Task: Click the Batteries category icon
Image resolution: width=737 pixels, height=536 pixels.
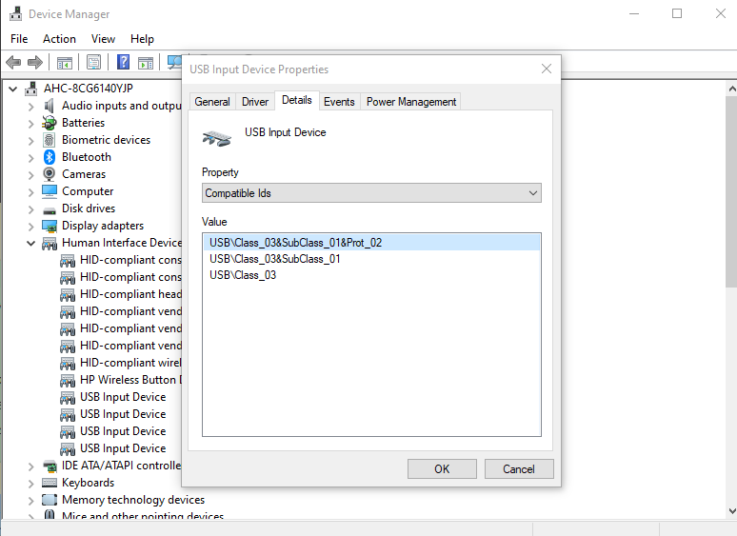Action: 50,123
